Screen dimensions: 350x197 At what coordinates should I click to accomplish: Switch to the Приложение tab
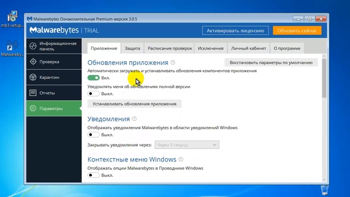coord(104,48)
